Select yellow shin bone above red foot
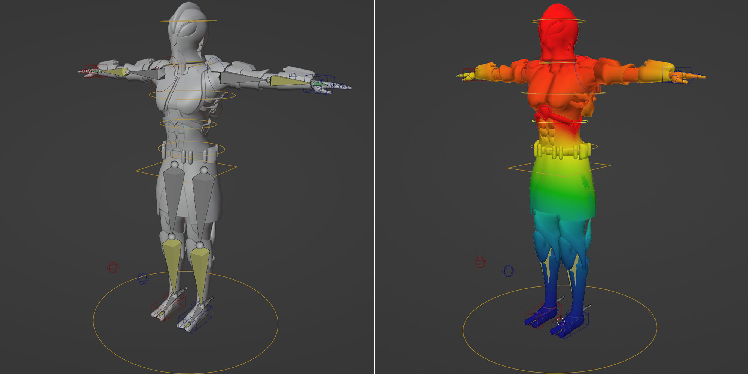This screenshot has width=748, height=374. [172, 267]
